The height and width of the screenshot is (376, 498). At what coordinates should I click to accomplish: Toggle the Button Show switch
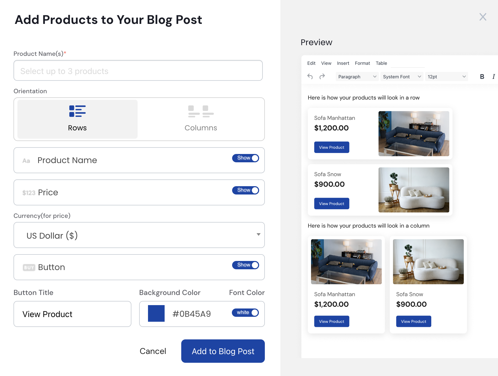tap(245, 265)
